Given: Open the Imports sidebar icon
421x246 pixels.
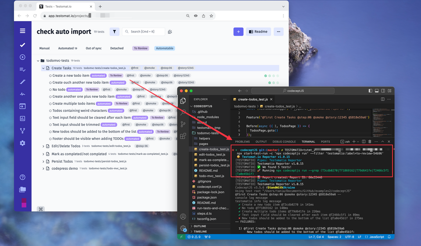Looking at the screenshot, I should [x=22, y=107].
